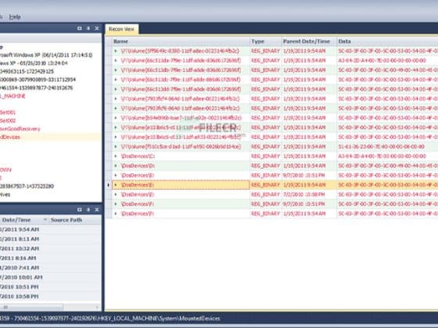Select the highlighted \DosDevices\E: name cell

(181, 185)
